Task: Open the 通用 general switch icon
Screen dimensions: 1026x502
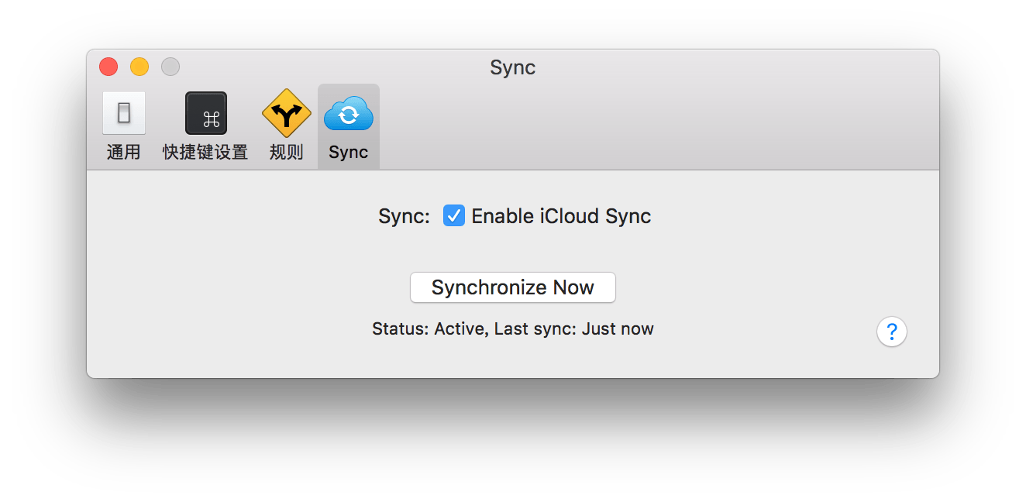Action: [x=123, y=113]
